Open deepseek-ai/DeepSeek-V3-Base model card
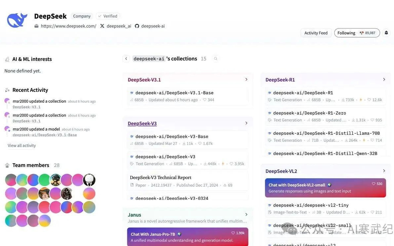 click(188, 140)
